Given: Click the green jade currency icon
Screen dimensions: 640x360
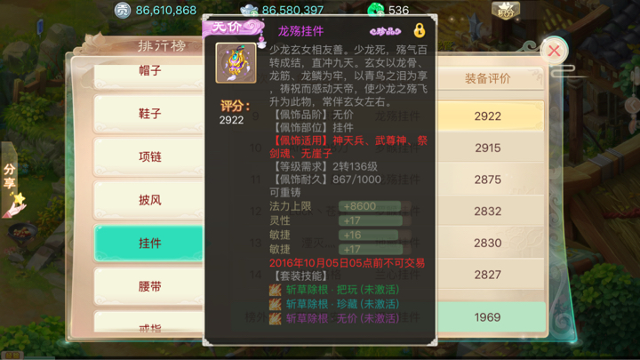Looking at the screenshot, I should [x=376, y=10].
